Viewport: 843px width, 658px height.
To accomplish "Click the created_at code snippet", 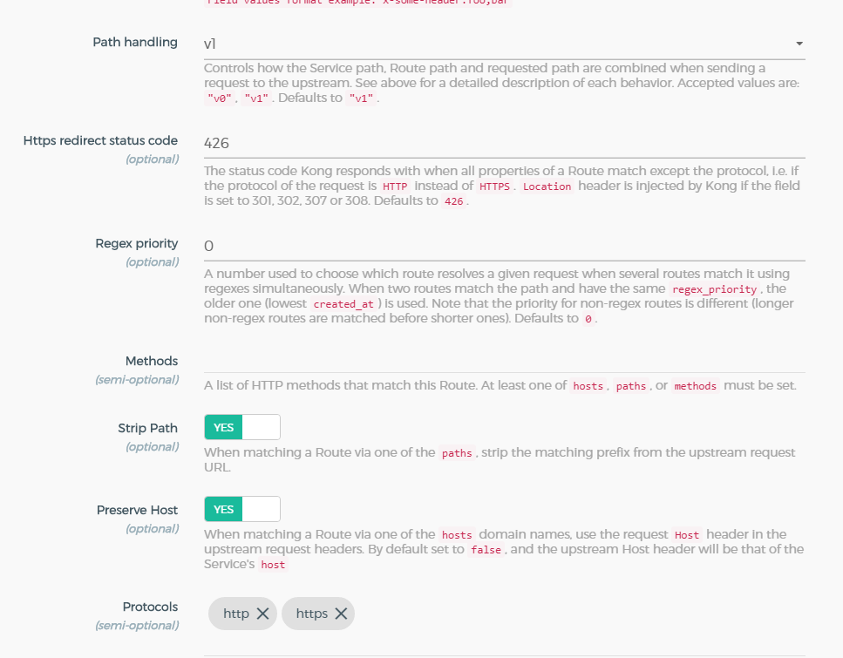I will click(x=343, y=304).
